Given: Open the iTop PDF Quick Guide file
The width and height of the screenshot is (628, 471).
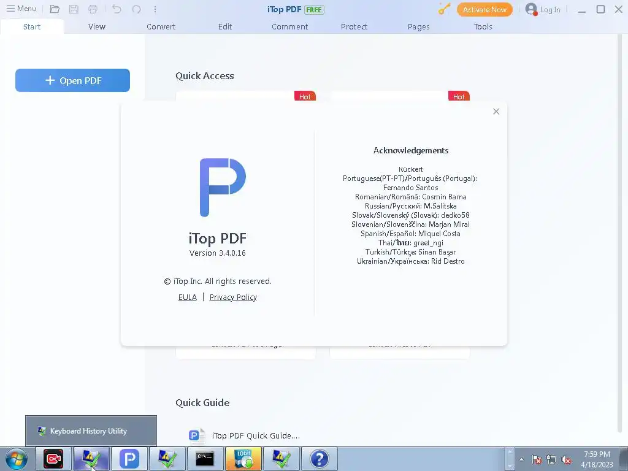Looking at the screenshot, I should [244, 436].
